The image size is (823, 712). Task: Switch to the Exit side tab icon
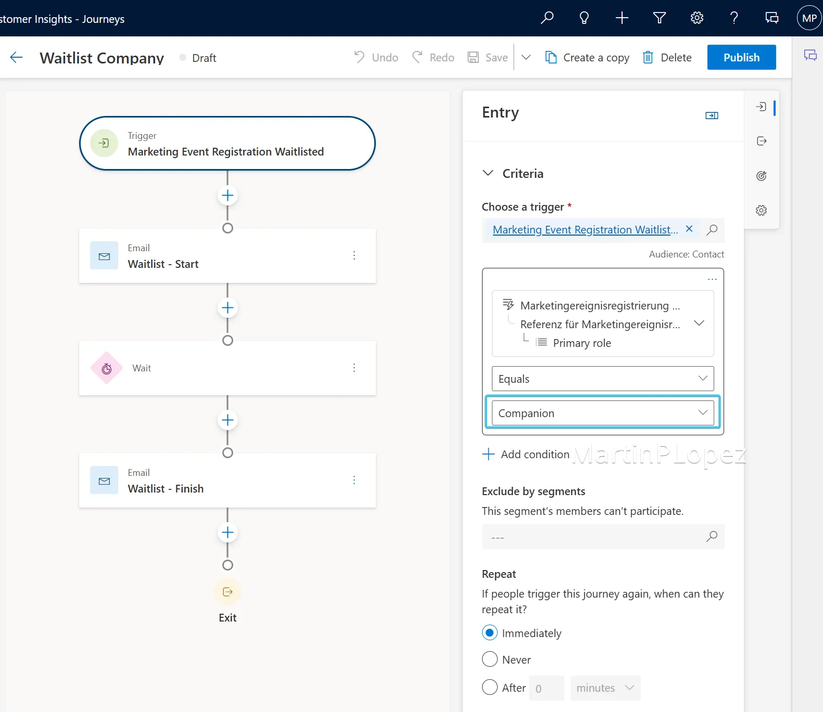click(x=761, y=141)
